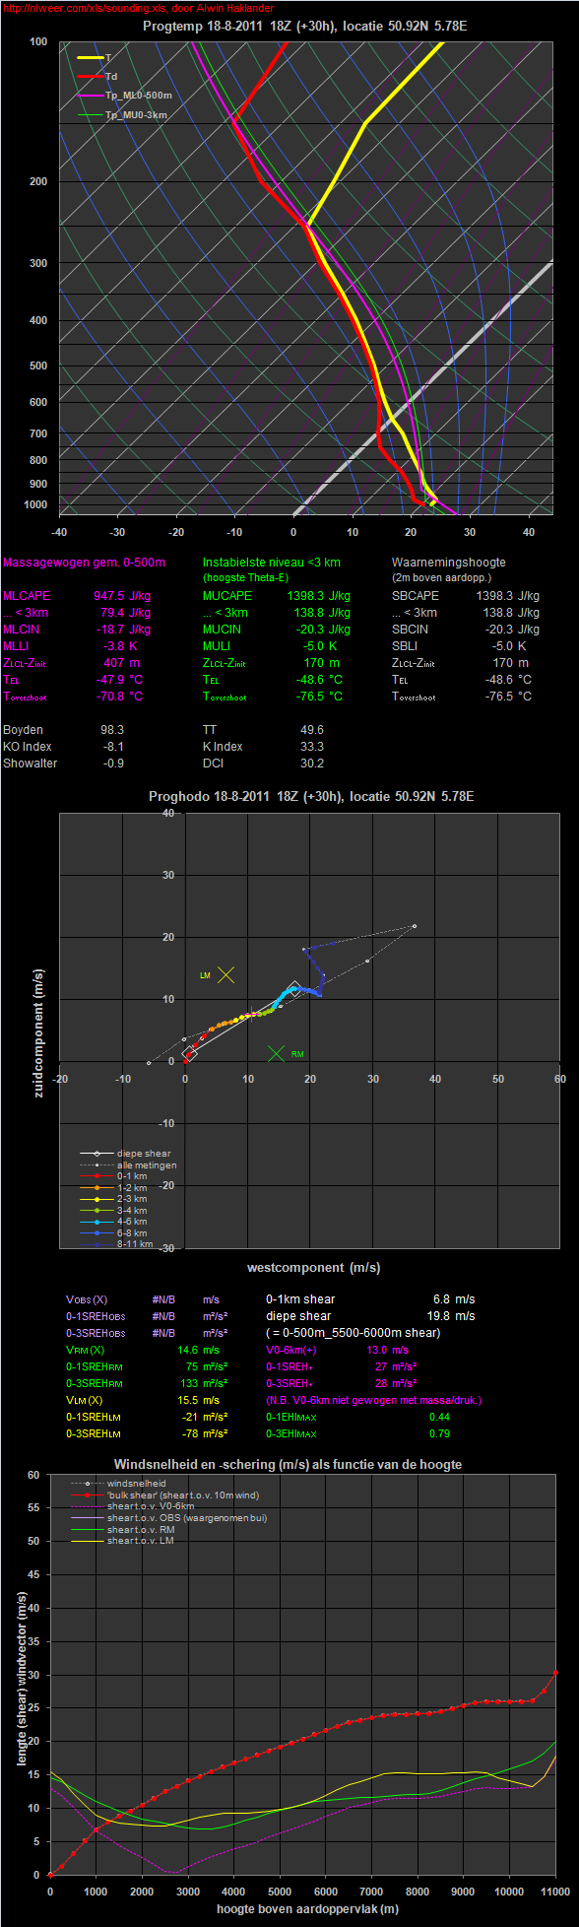Select the alle metingen legend entry

pyautogui.click(x=128, y=1165)
